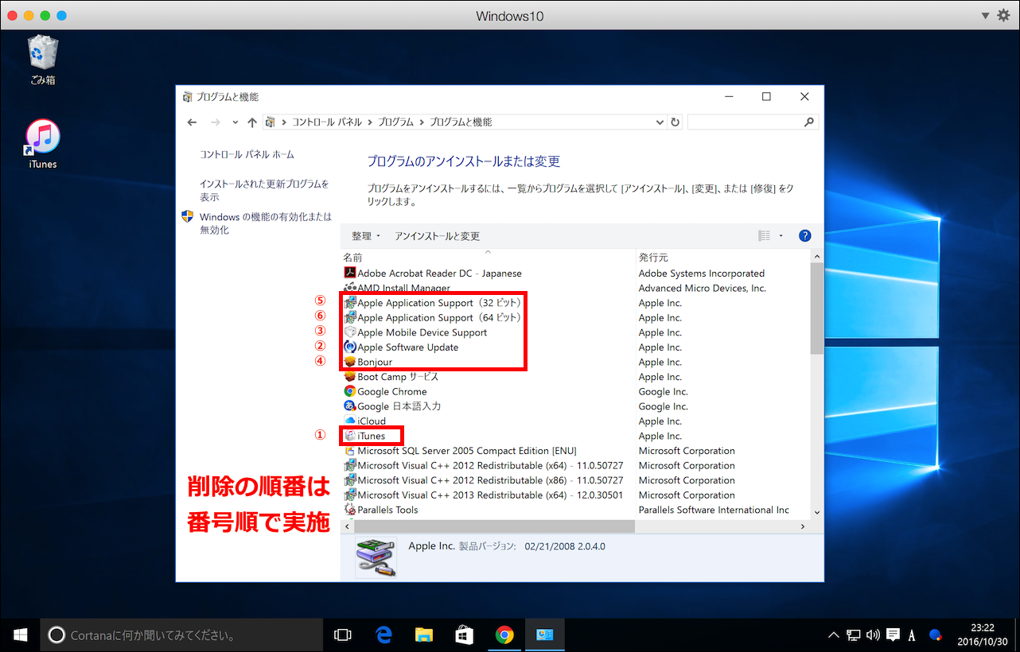
Task: Open the volume control in the tray
Action: (873, 635)
